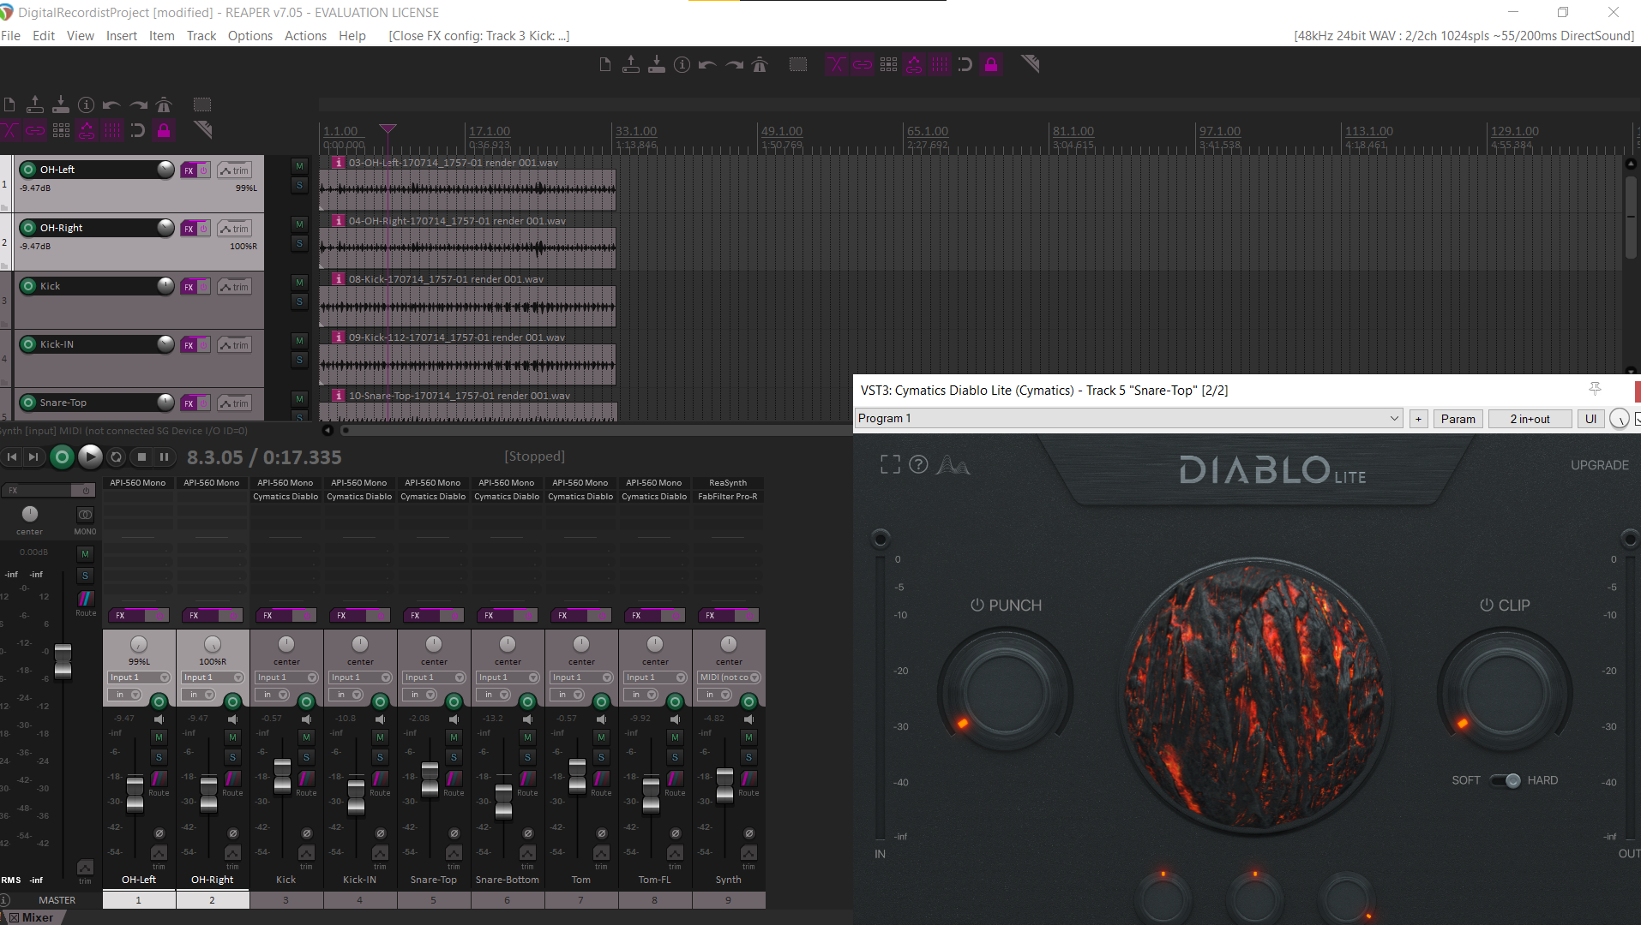This screenshot has width=1641, height=925.
Task: Click the 33.1.00 marker on the timeline ruler
Action: pos(636,131)
